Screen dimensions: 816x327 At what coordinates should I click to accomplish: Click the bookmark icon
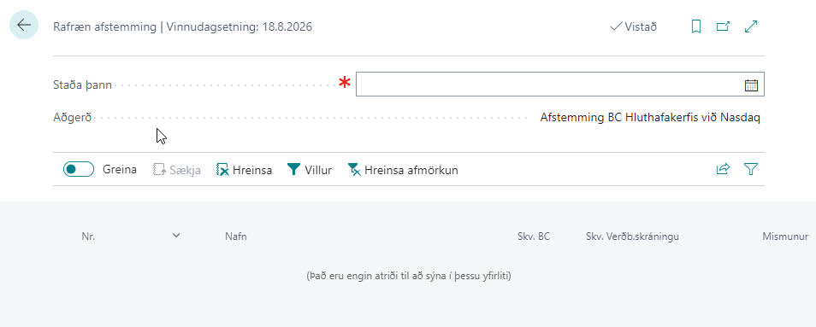(x=695, y=26)
